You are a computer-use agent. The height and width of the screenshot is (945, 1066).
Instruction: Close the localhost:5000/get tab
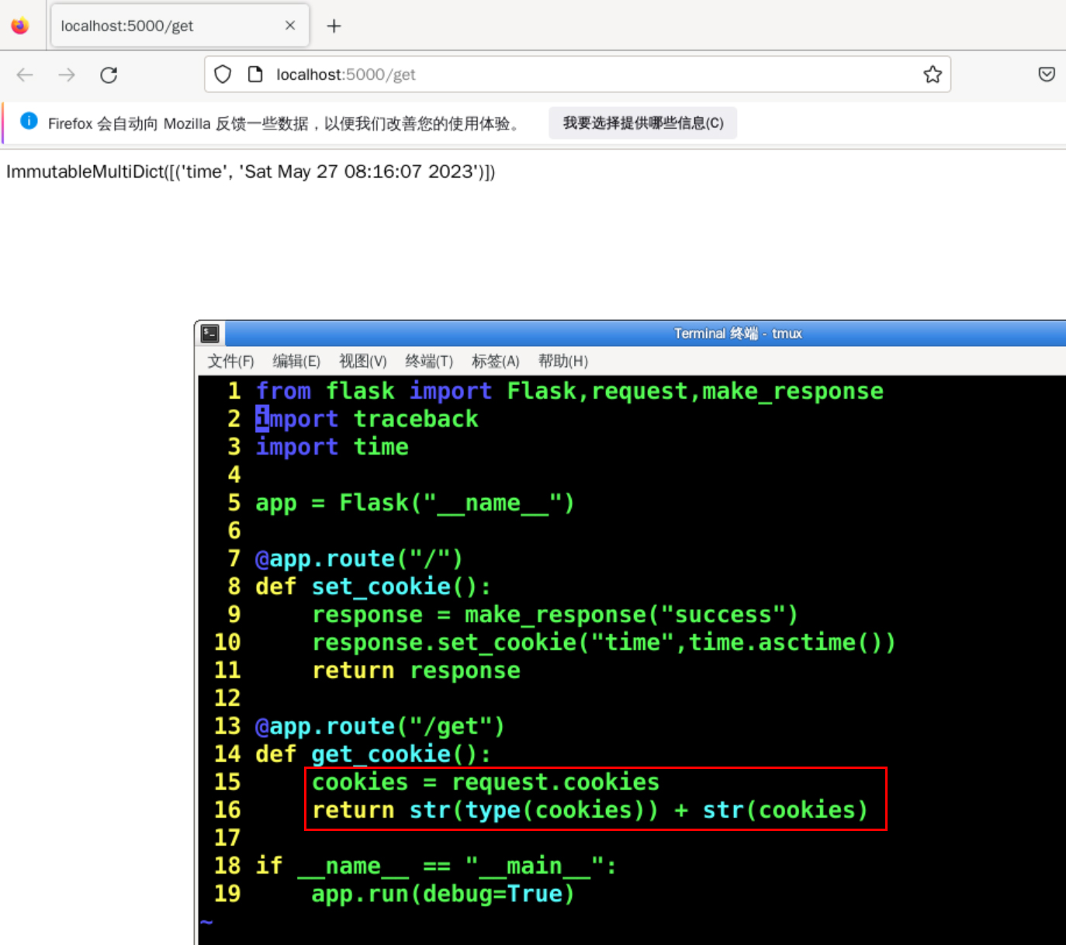click(290, 26)
